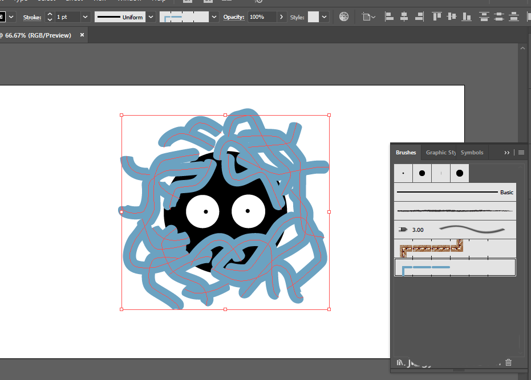This screenshot has width=531, height=380.
Task: Click Vertical Align Bottom icon
Action: click(467, 17)
